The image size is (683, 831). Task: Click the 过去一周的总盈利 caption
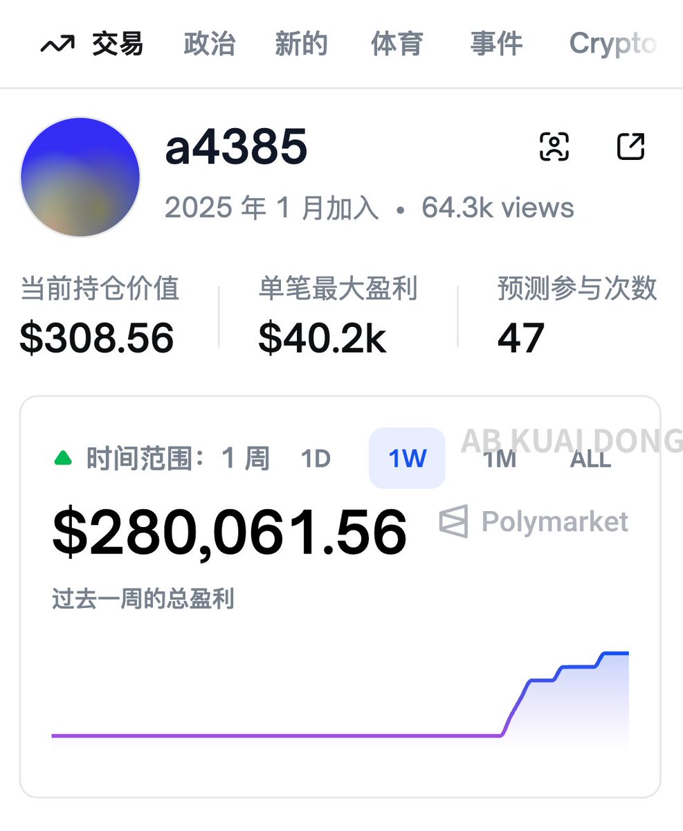coord(143,599)
